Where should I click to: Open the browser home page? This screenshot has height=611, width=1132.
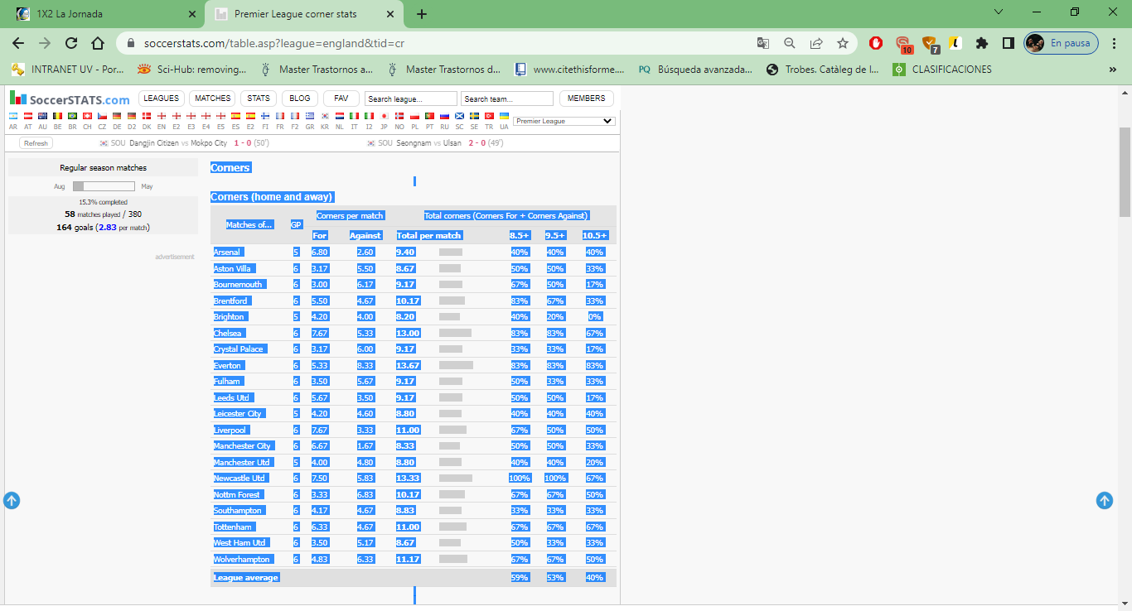click(98, 43)
